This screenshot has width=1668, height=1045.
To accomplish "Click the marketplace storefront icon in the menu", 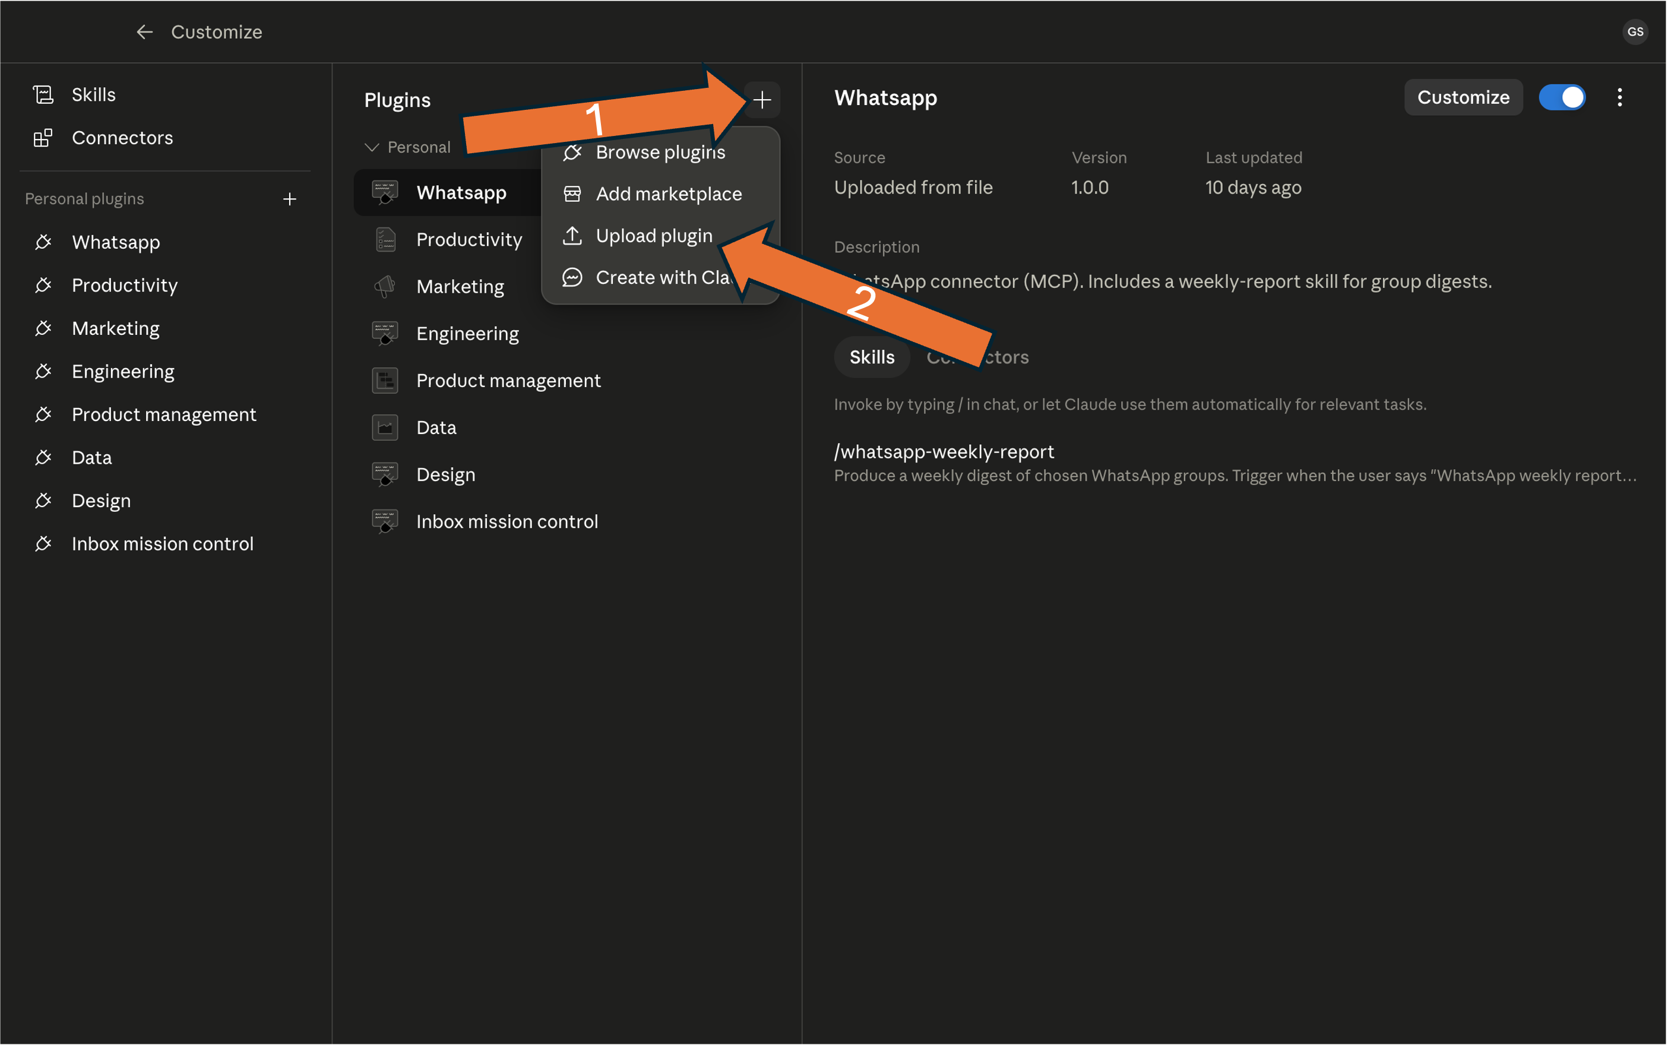I will click(572, 194).
